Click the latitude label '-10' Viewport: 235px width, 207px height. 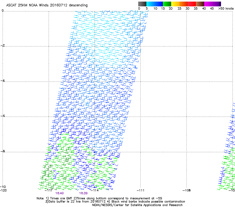click(3, 187)
